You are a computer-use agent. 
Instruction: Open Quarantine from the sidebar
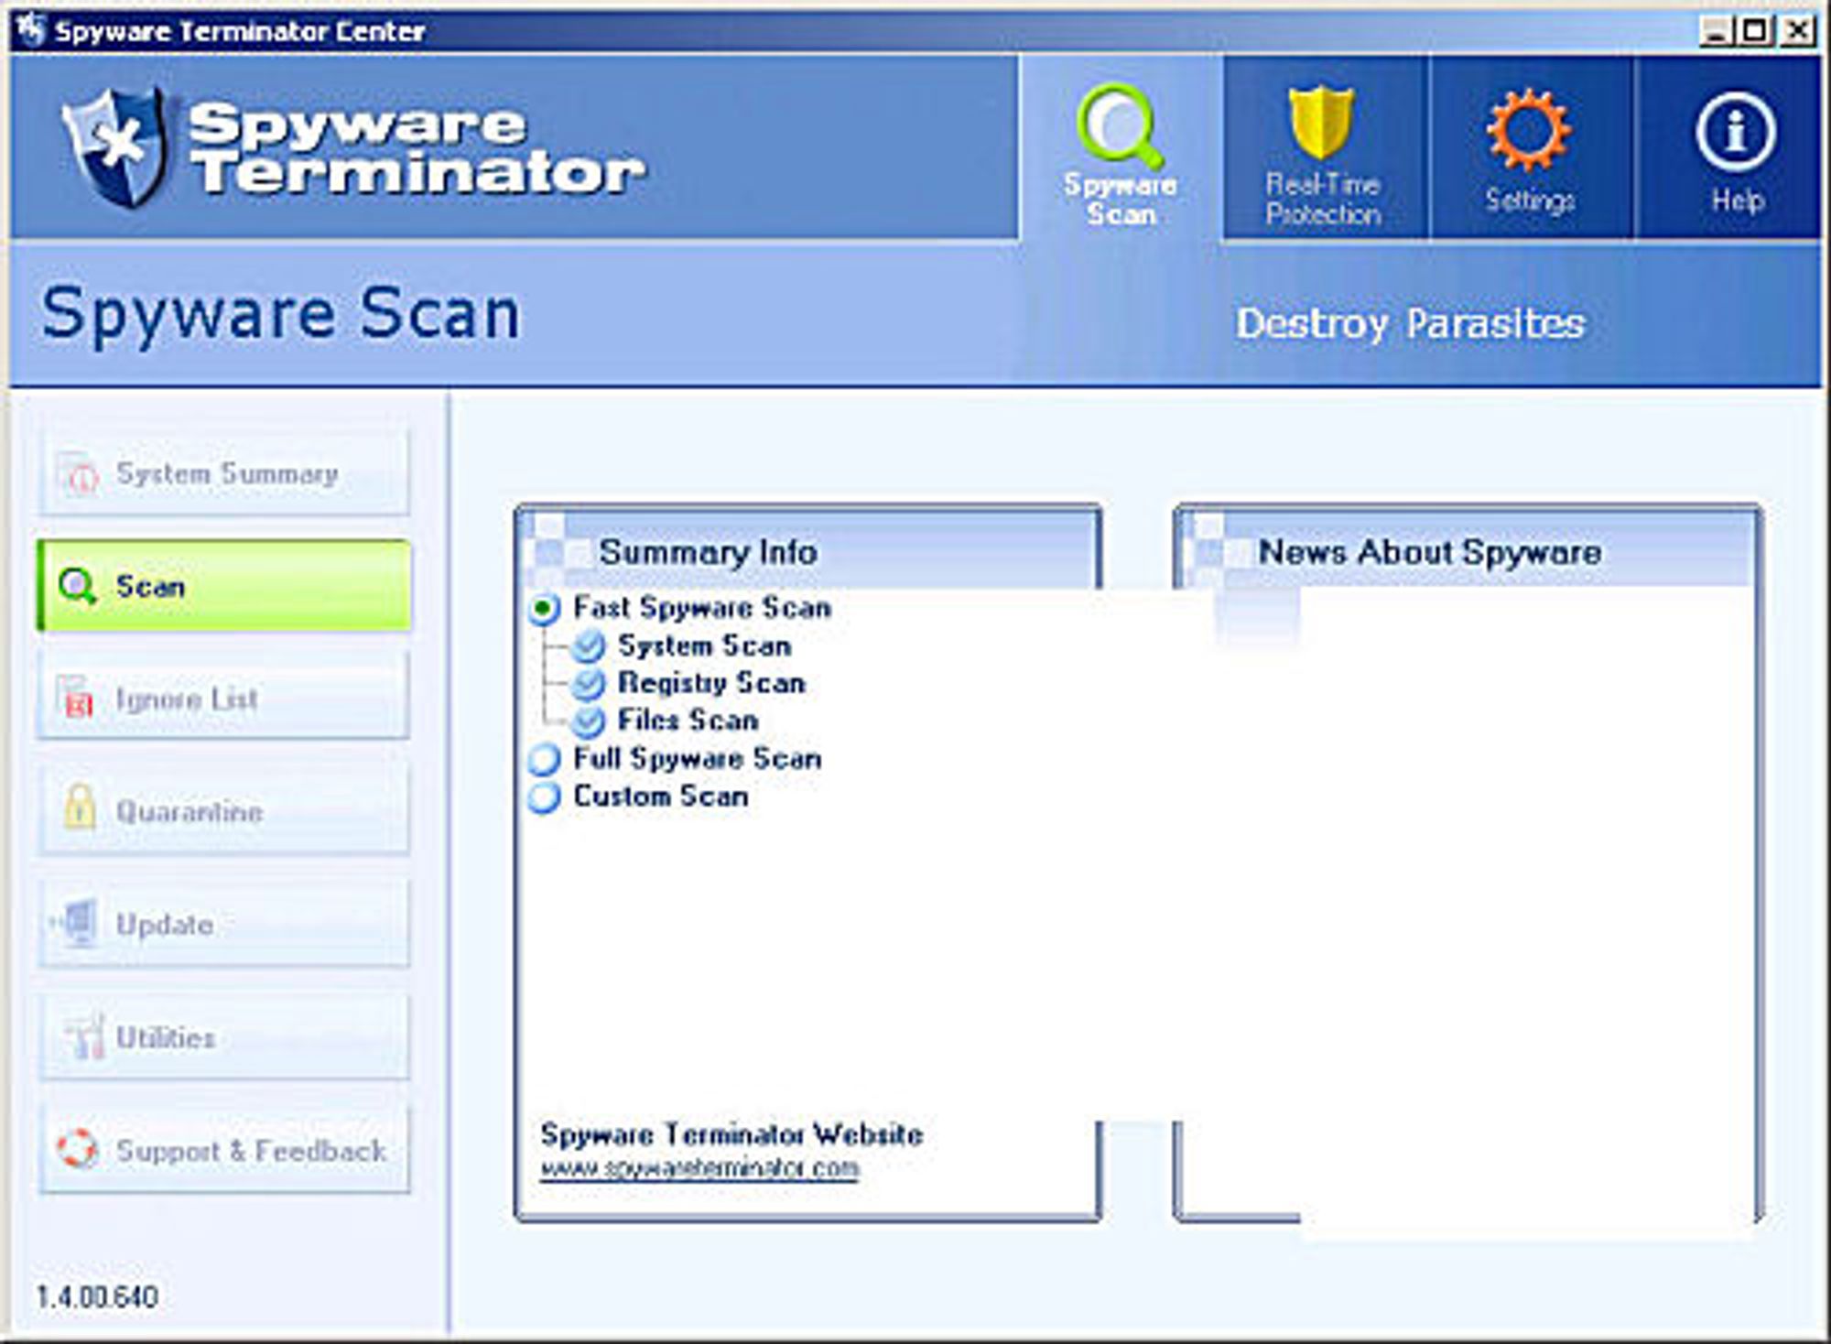point(223,811)
